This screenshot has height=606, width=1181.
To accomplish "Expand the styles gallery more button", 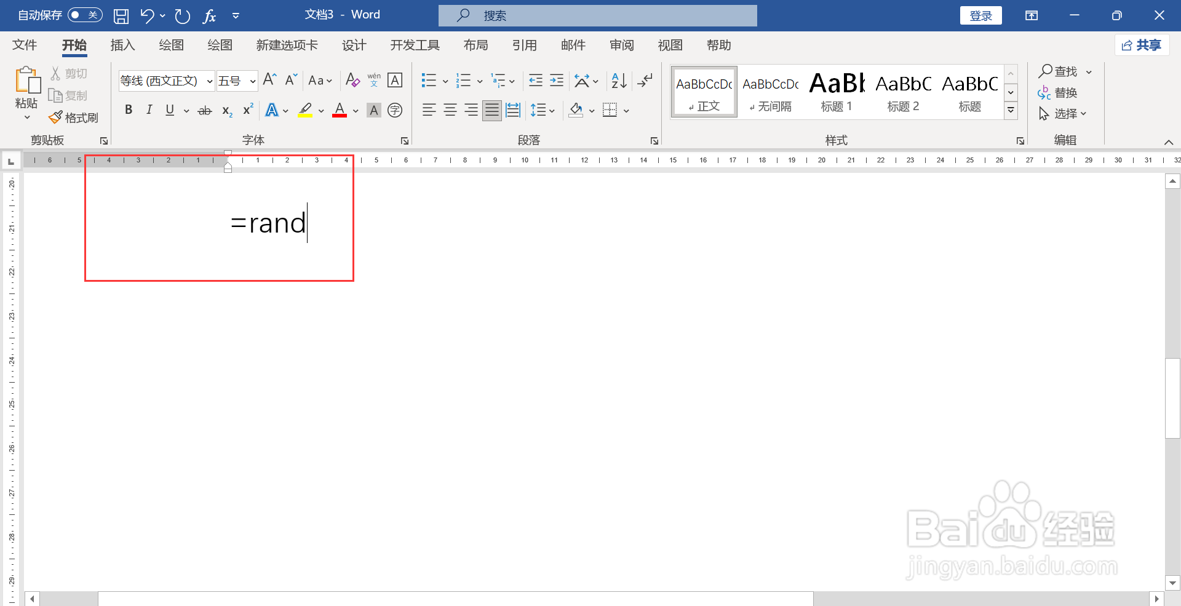I will (1011, 111).
